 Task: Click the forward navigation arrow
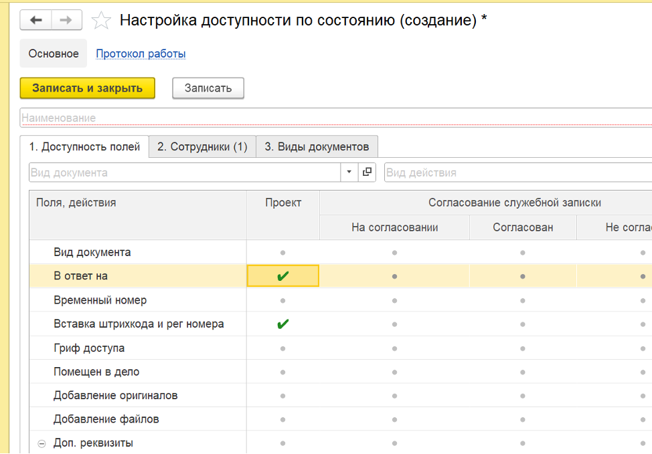(66, 21)
